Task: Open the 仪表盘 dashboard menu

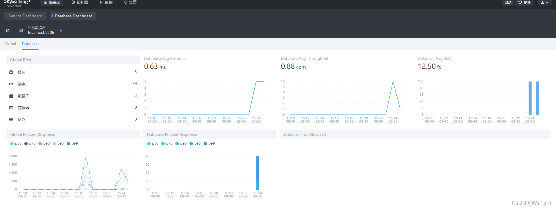Action: click(x=52, y=2)
